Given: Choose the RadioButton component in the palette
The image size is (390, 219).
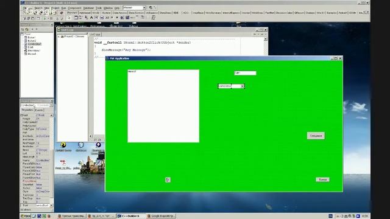Looking at the screenshot, I should point(117,18).
